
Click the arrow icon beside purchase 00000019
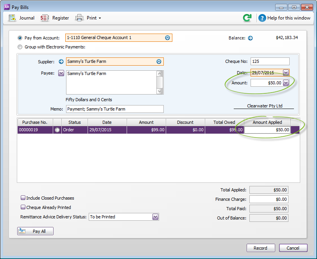tap(57, 130)
